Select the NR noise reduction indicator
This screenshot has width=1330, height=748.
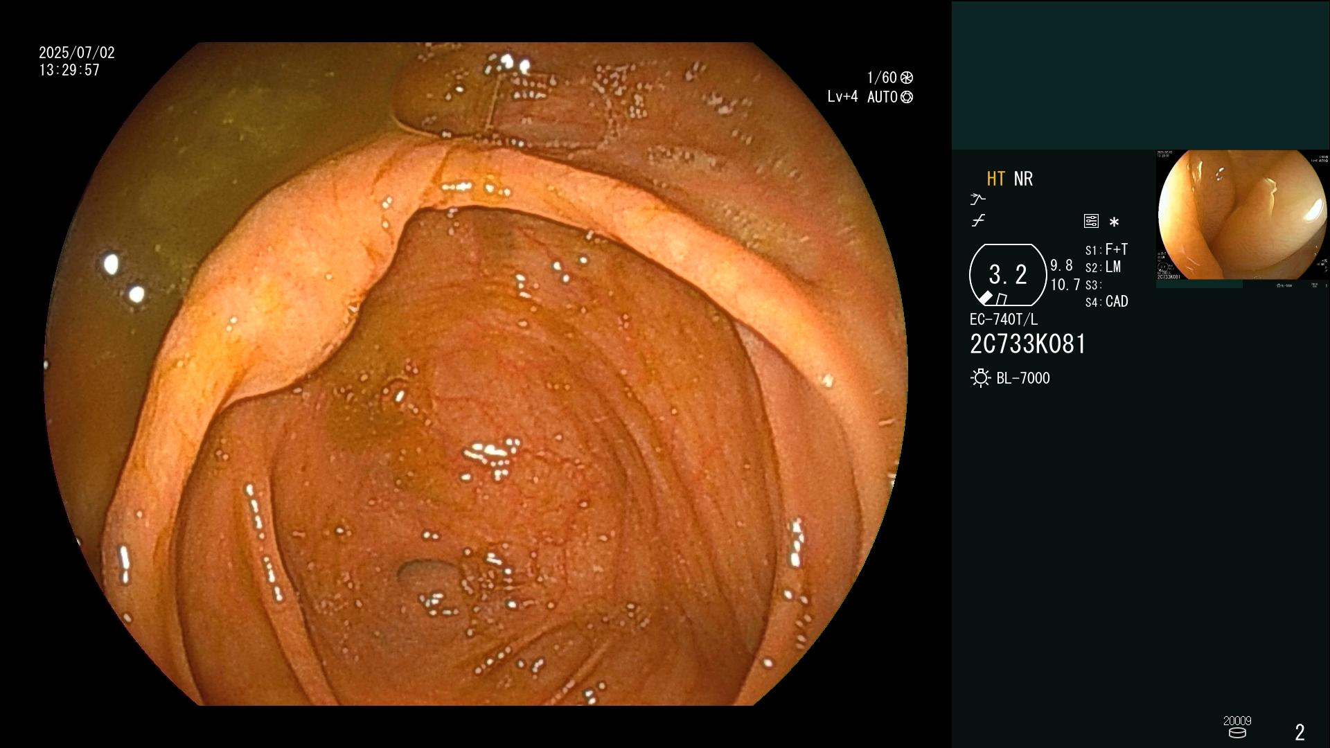coord(1023,179)
